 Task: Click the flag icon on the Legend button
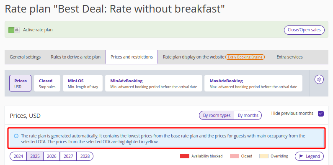pyautogui.click(x=301, y=156)
